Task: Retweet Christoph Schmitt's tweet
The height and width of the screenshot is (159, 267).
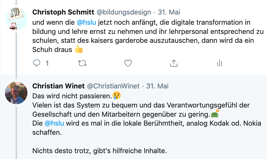Action: pos(82,63)
